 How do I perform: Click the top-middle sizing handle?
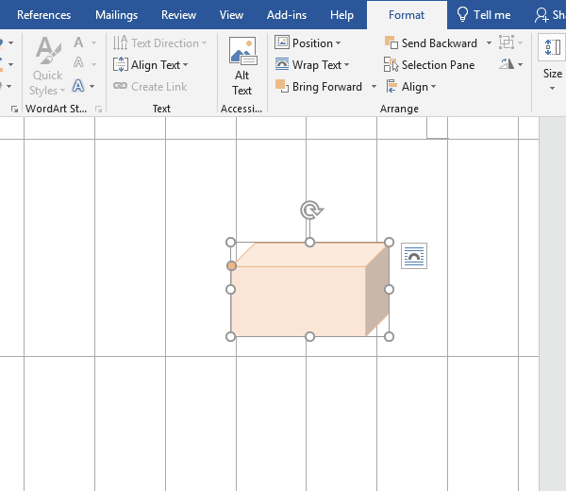pos(309,242)
